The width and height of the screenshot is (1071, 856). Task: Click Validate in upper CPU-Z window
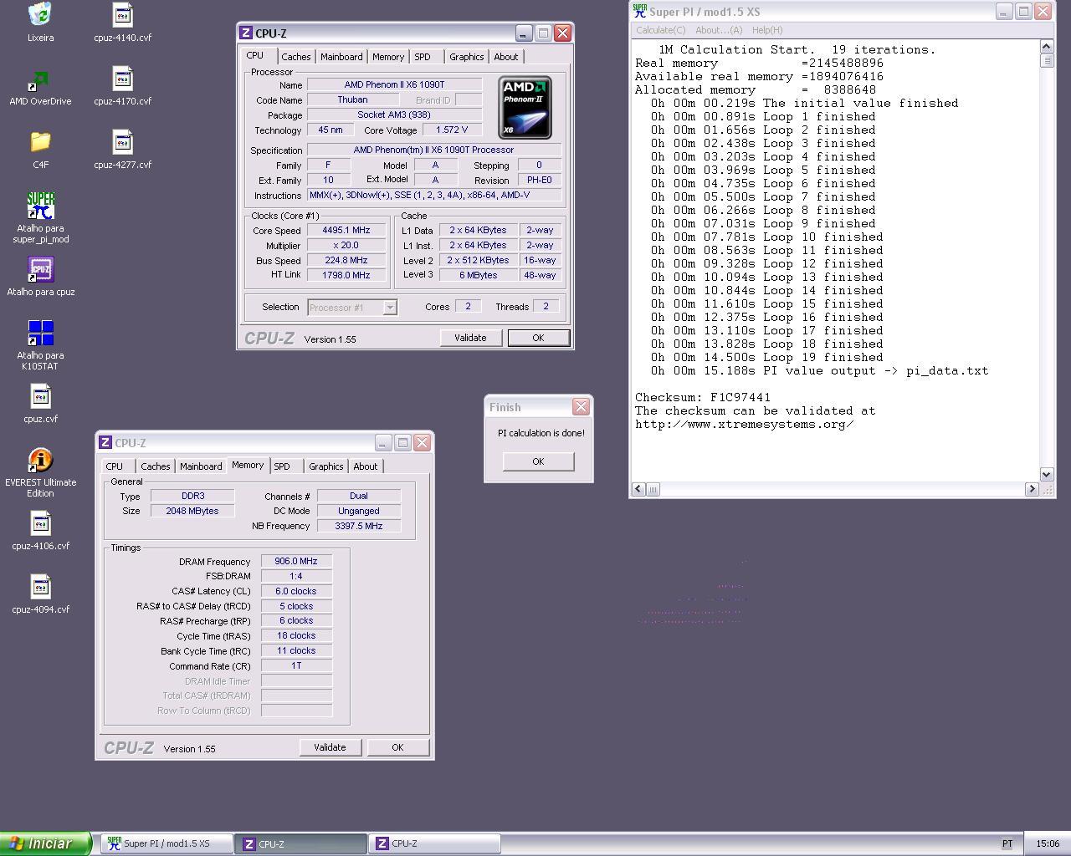(470, 338)
